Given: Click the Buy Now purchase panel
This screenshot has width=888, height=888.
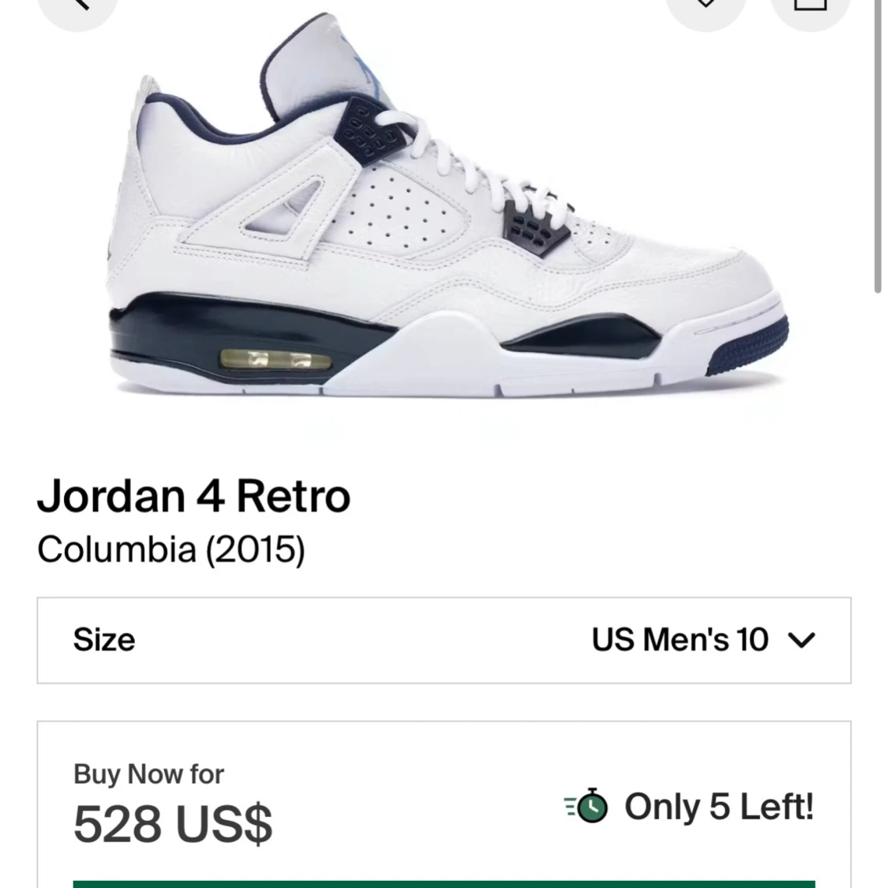Looking at the screenshot, I should click(x=444, y=805).
